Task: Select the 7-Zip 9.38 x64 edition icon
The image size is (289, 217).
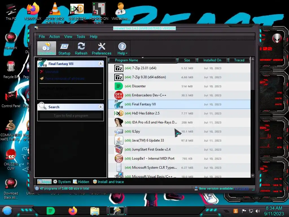Action: (119, 77)
